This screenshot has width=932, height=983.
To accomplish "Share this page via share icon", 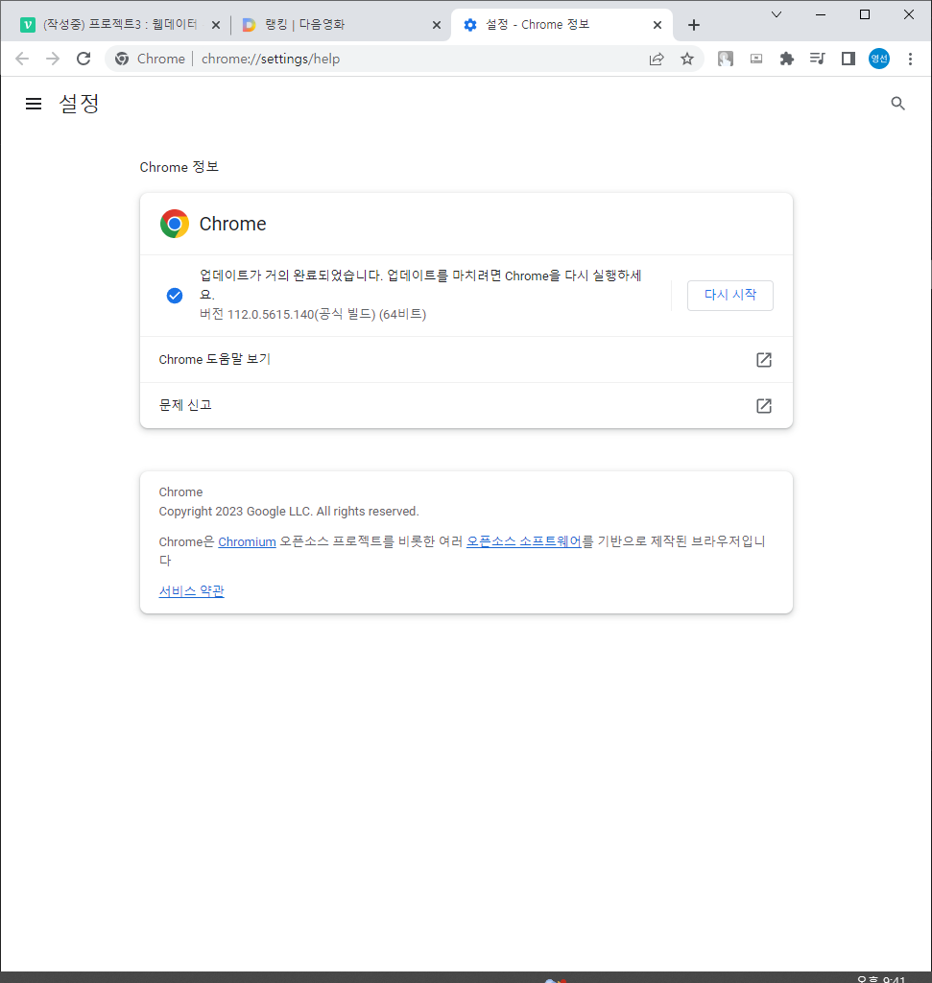I will (x=657, y=59).
